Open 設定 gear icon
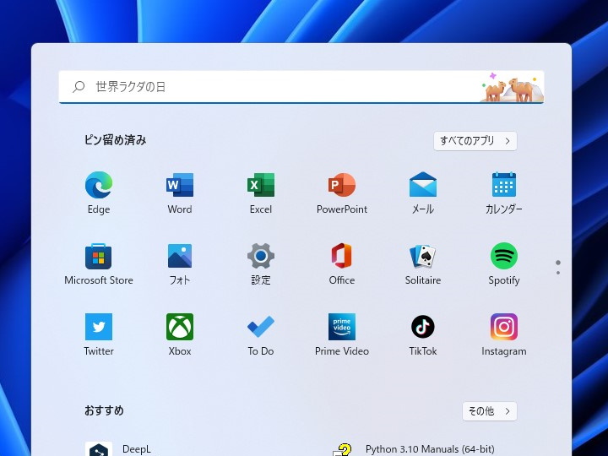 click(x=261, y=263)
